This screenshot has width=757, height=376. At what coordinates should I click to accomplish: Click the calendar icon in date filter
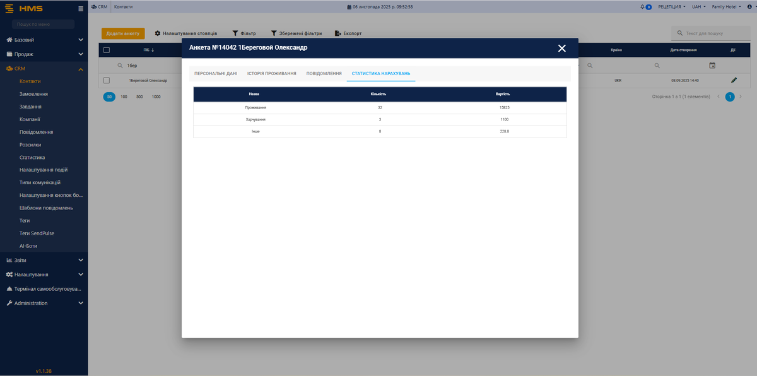712,65
